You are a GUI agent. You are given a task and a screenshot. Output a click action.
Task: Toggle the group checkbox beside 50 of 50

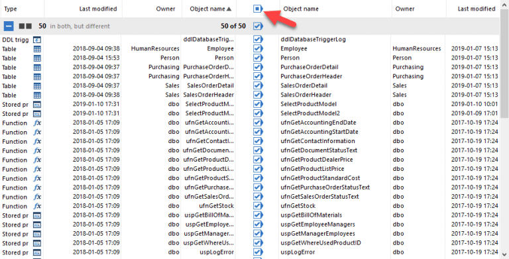click(258, 26)
